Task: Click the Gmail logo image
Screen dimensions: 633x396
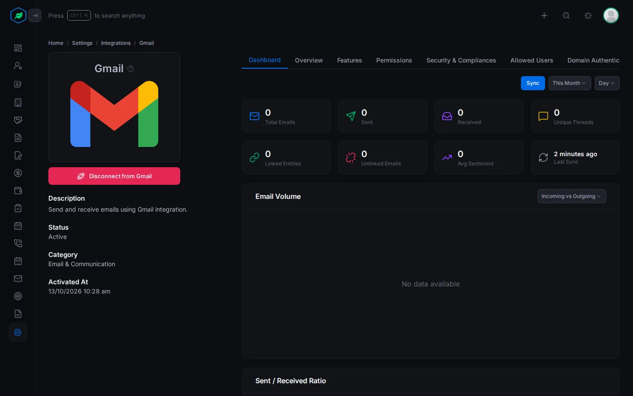Action: (114, 114)
